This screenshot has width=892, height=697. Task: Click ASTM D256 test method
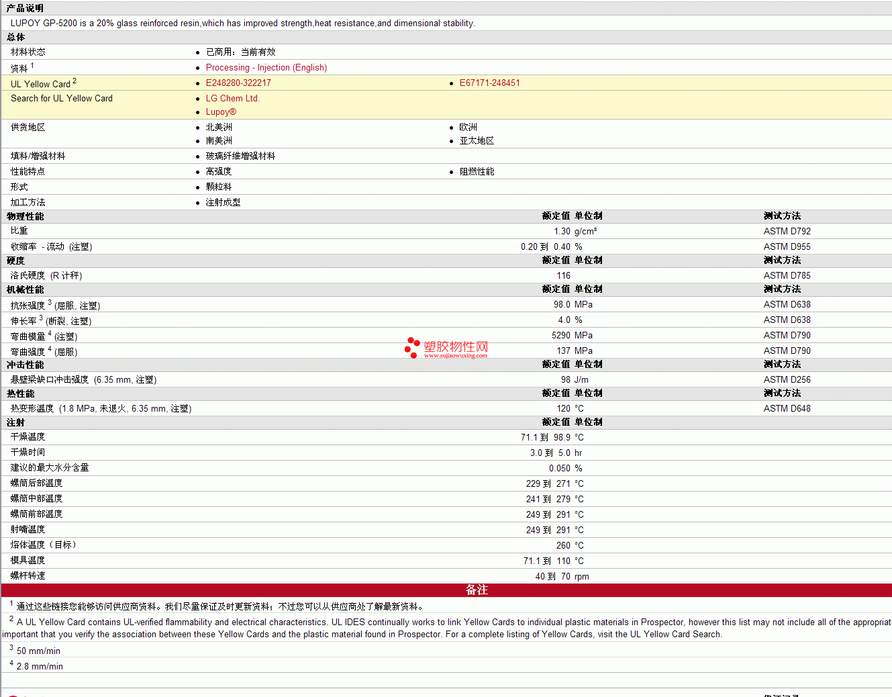click(787, 380)
